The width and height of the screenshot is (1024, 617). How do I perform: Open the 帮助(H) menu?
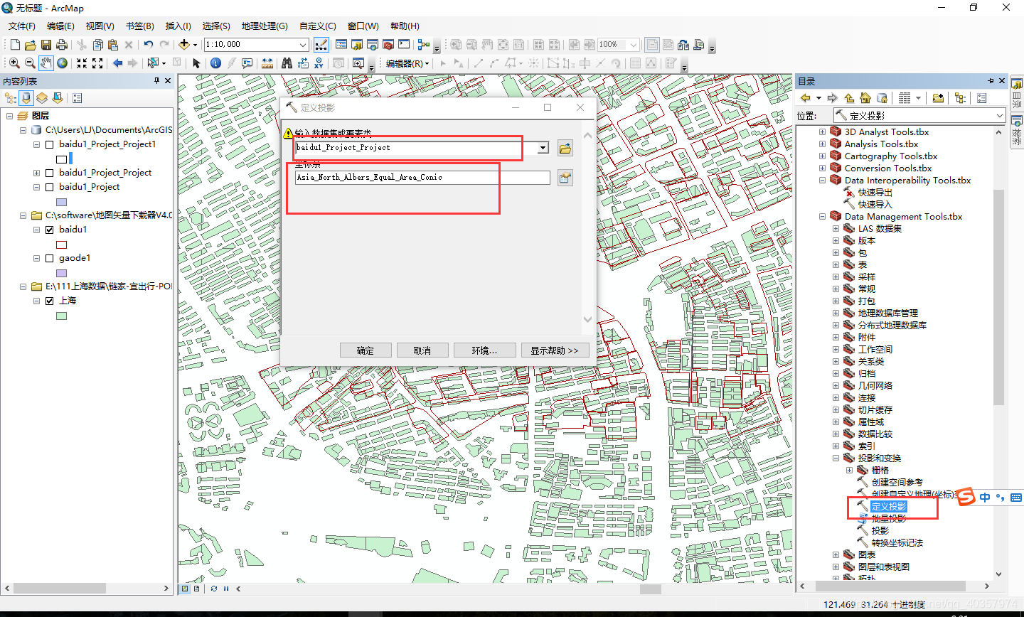click(405, 26)
